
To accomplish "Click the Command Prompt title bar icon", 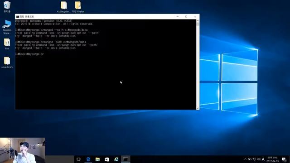I will click(x=18, y=17).
